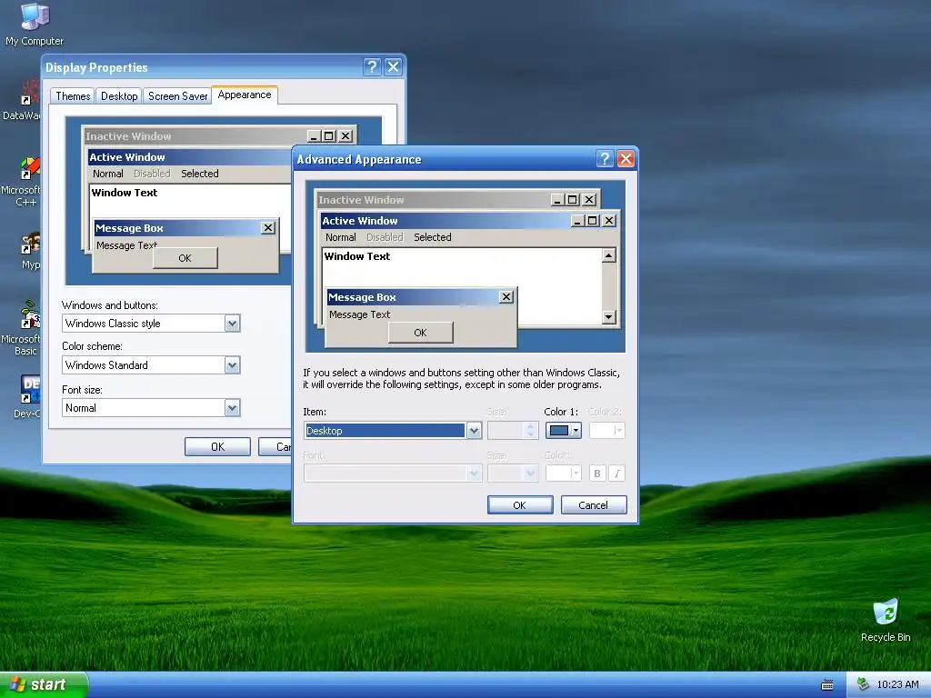Viewport: 931px width, 698px height.
Task: Open the monkey Myp desktop shortcut
Action: pyautogui.click(x=28, y=251)
